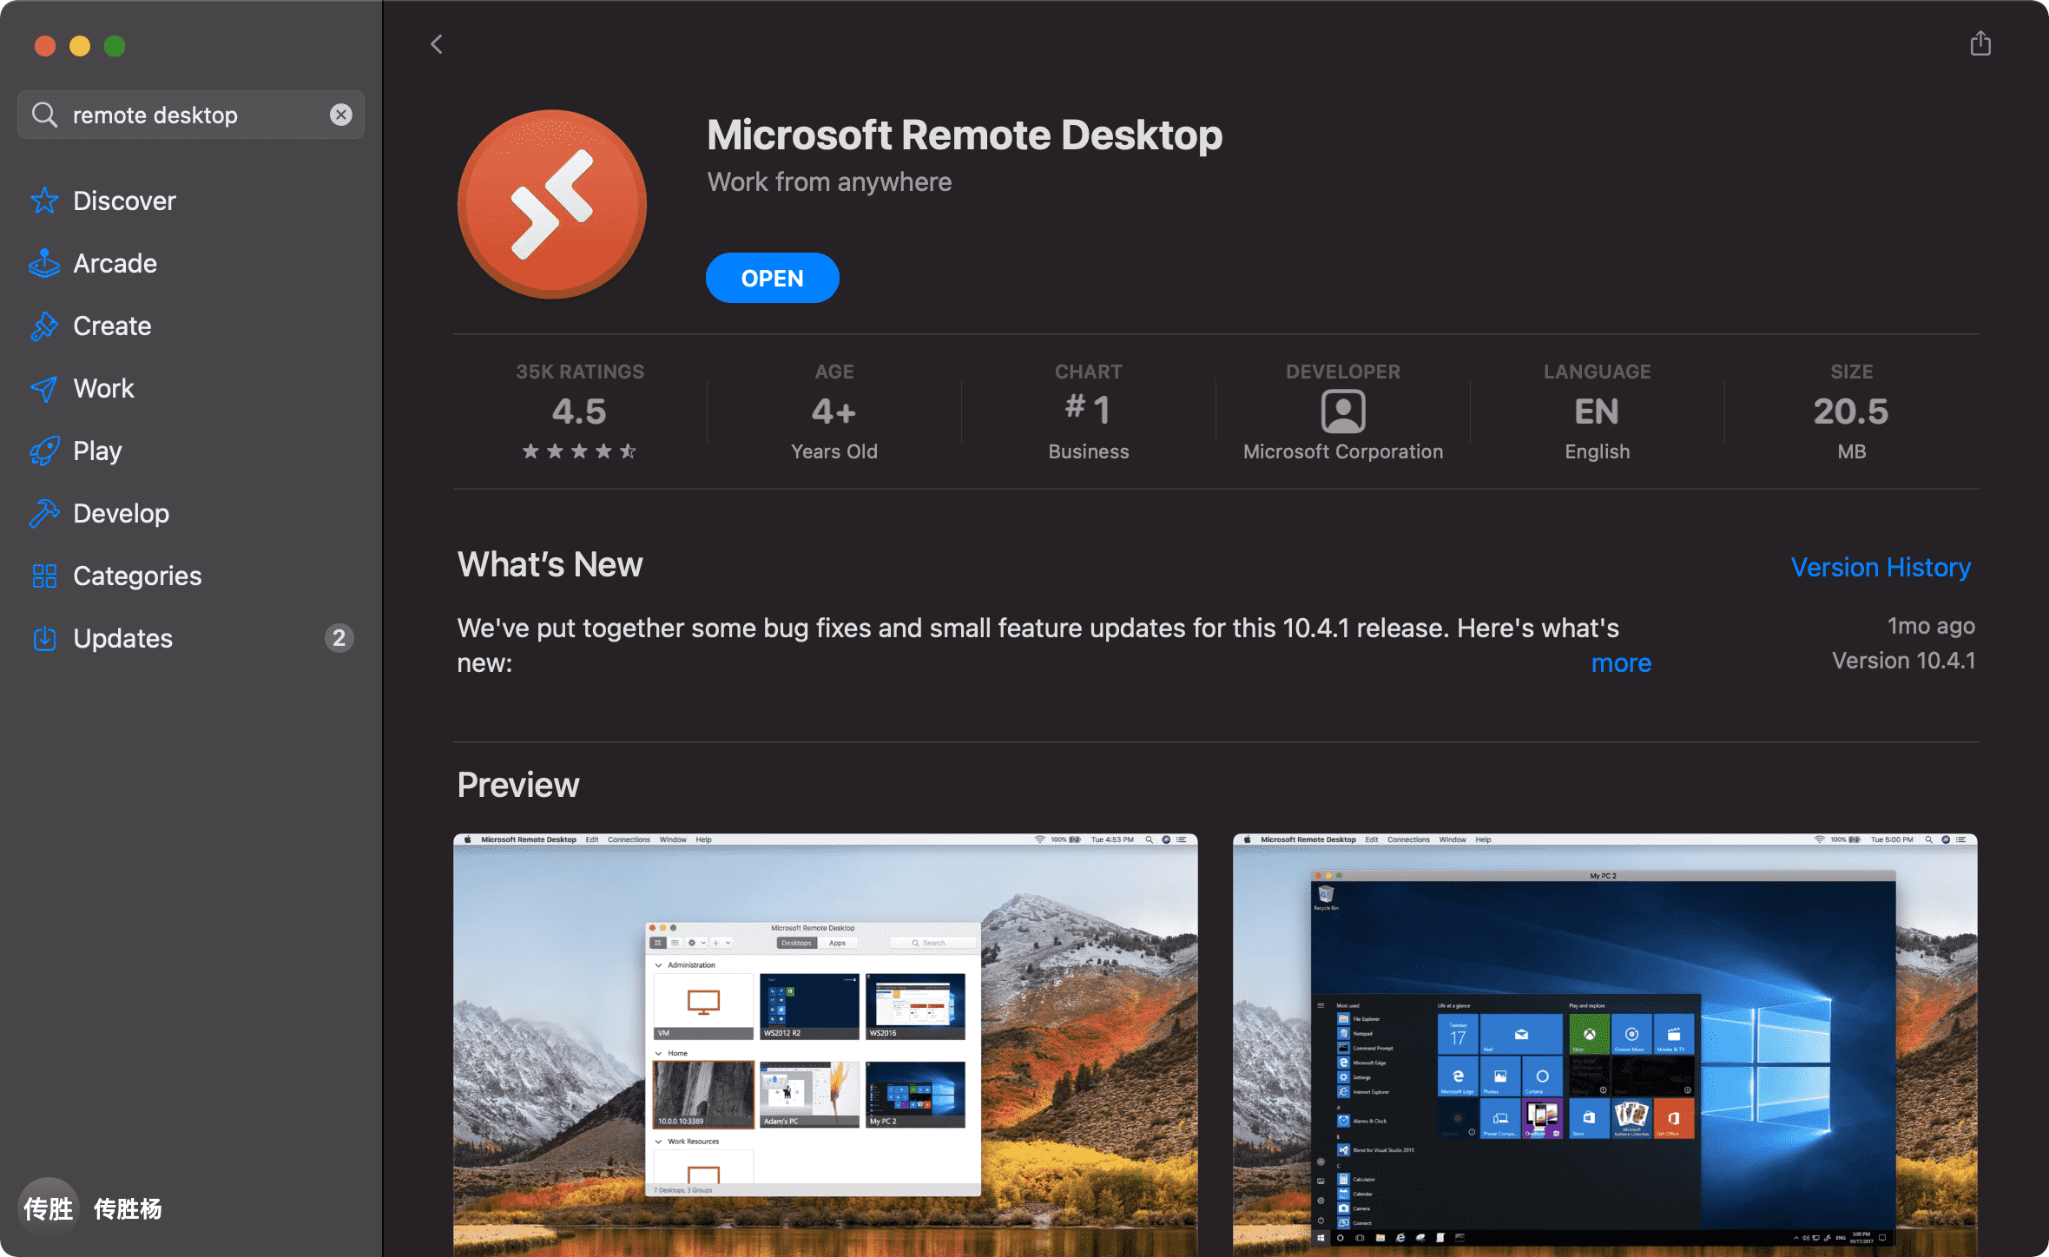Click the OPEN button
The width and height of the screenshot is (2049, 1257).
coord(772,278)
